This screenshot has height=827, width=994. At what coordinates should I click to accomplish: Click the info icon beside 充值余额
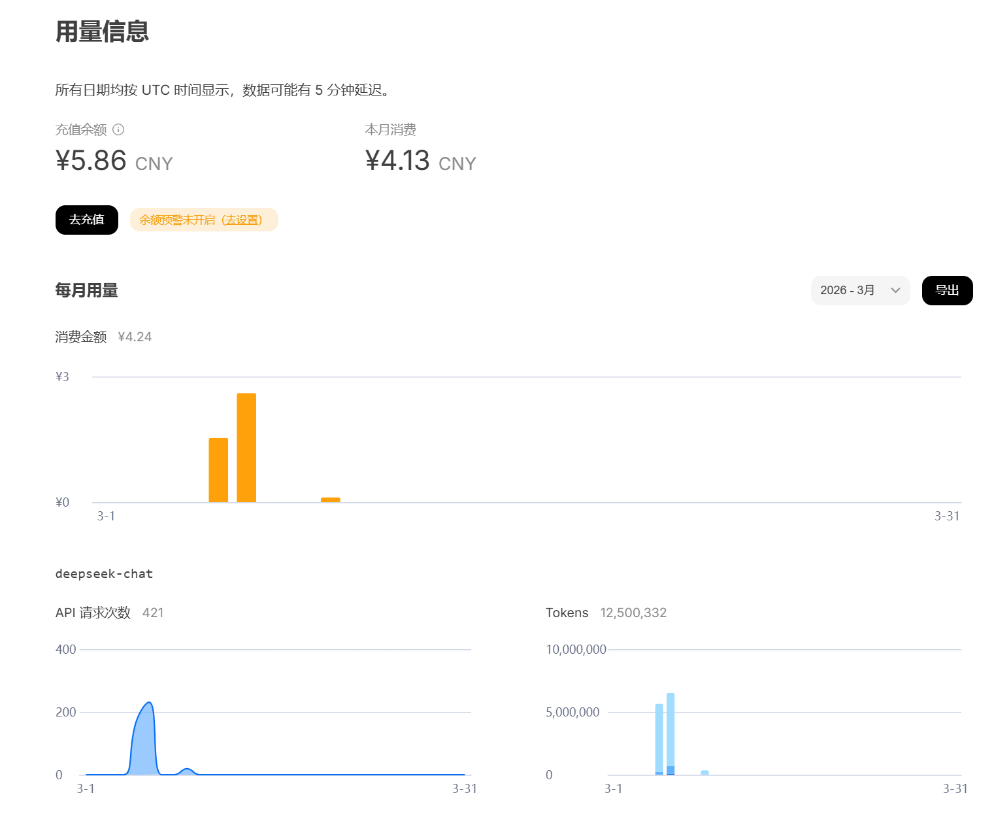click(x=118, y=129)
